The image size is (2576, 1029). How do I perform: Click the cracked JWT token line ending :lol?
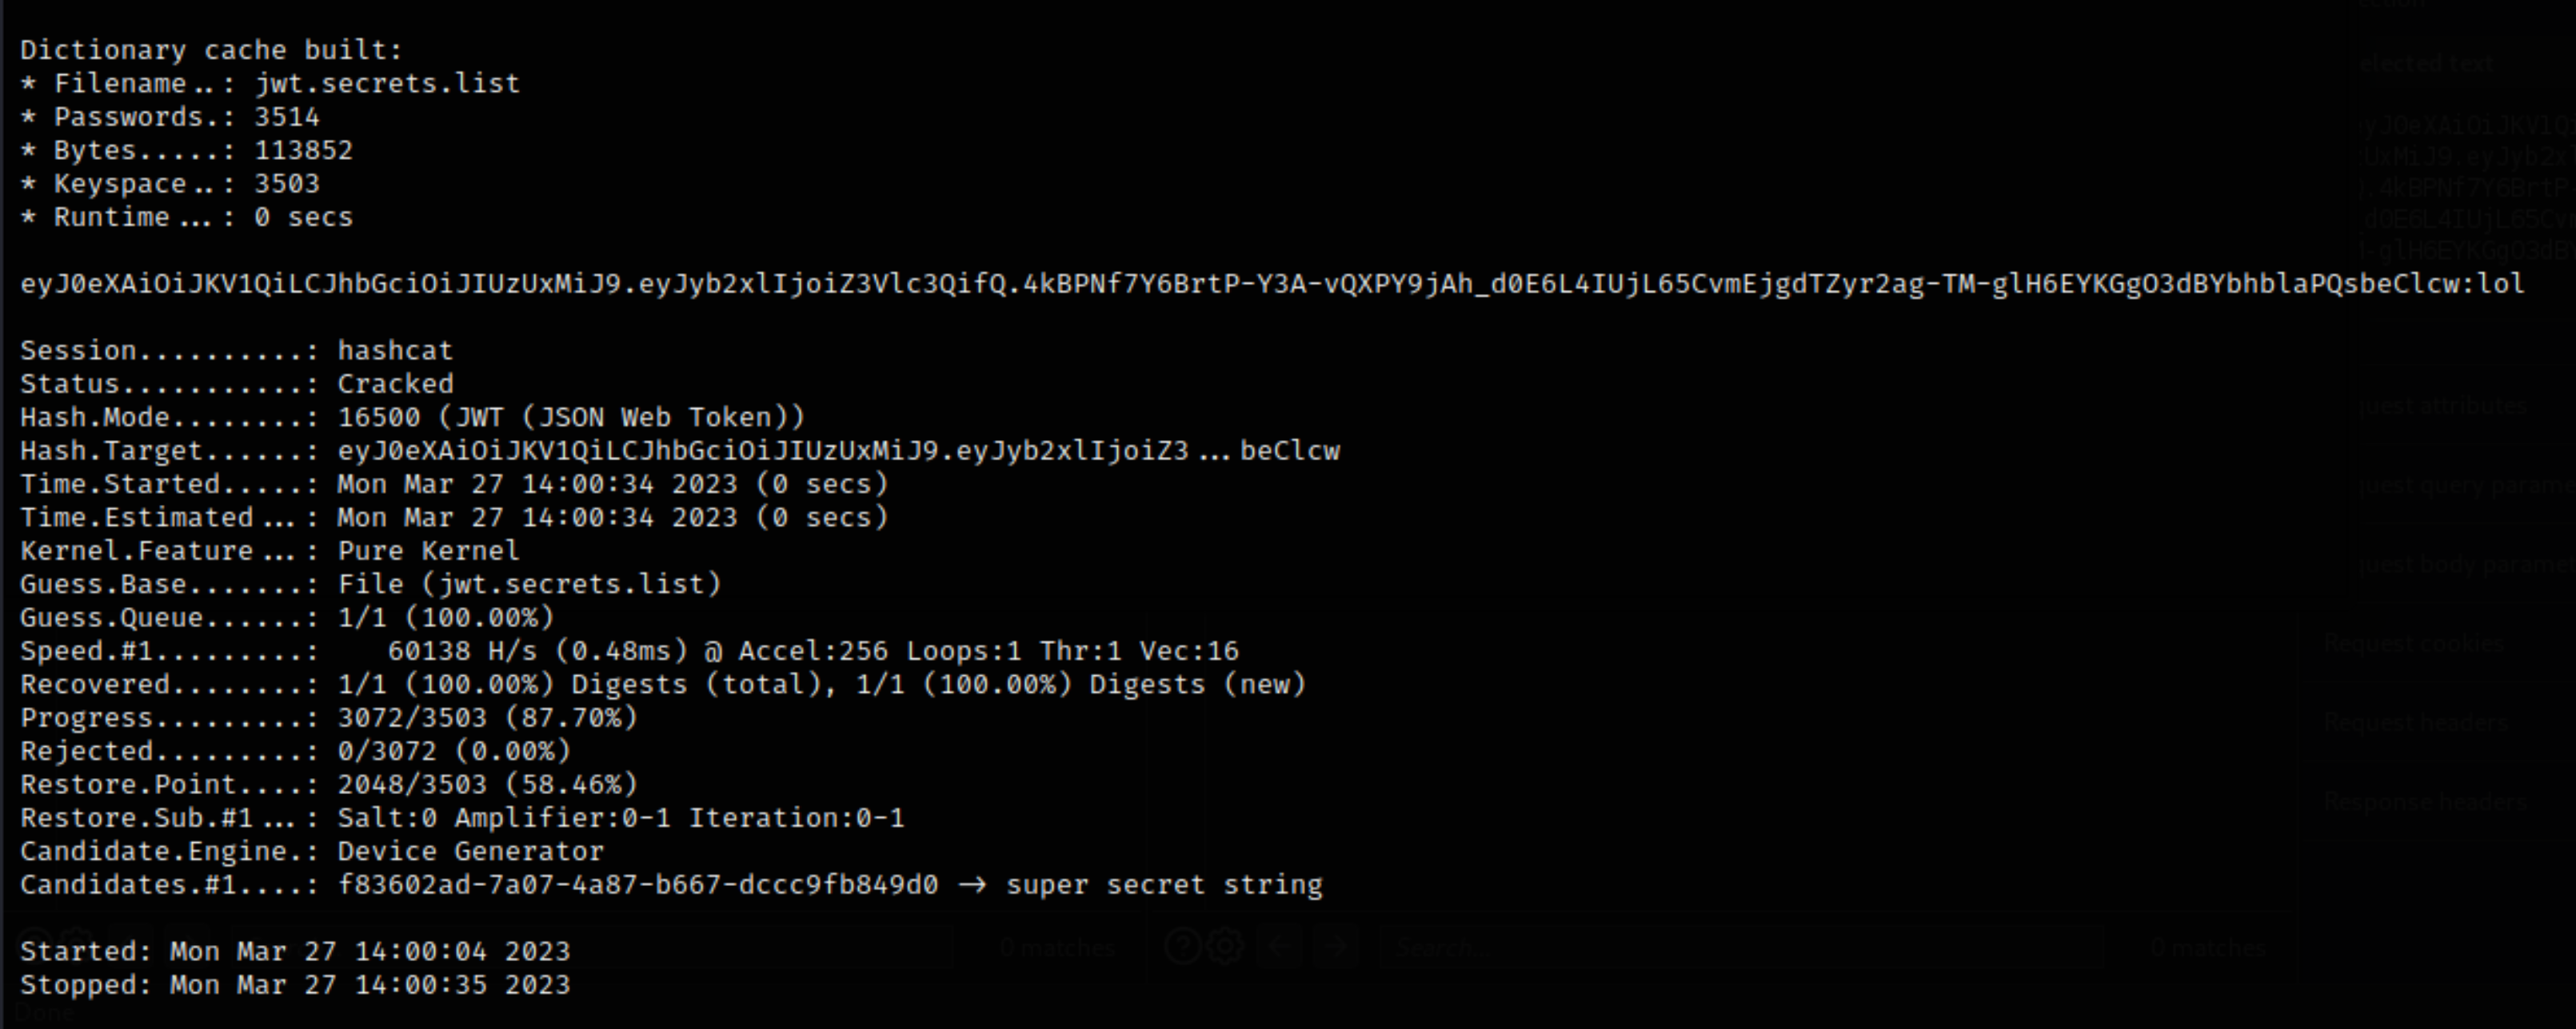click(x=1272, y=284)
